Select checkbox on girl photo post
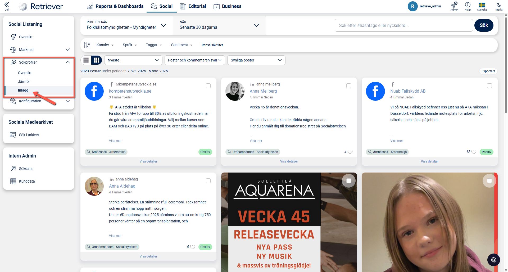508x272 pixels. click(x=489, y=181)
